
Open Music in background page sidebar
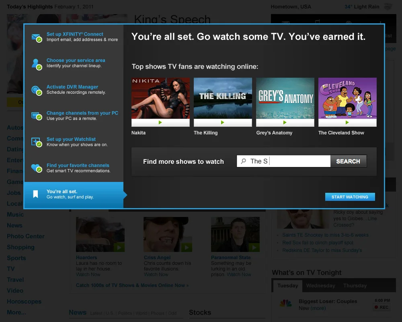[15, 215]
